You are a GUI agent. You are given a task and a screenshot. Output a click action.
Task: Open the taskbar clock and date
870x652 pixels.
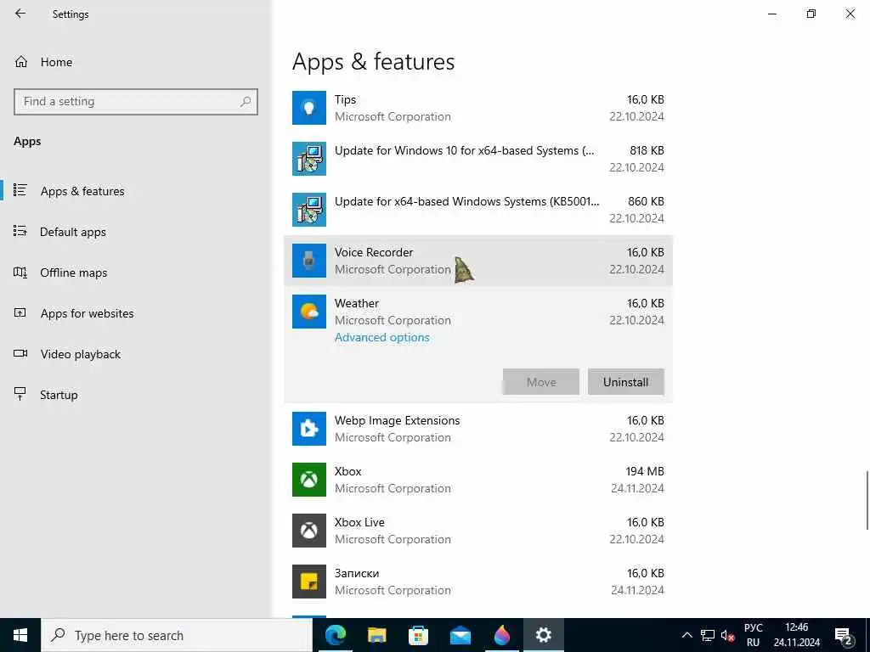click(x=797, y=635)
